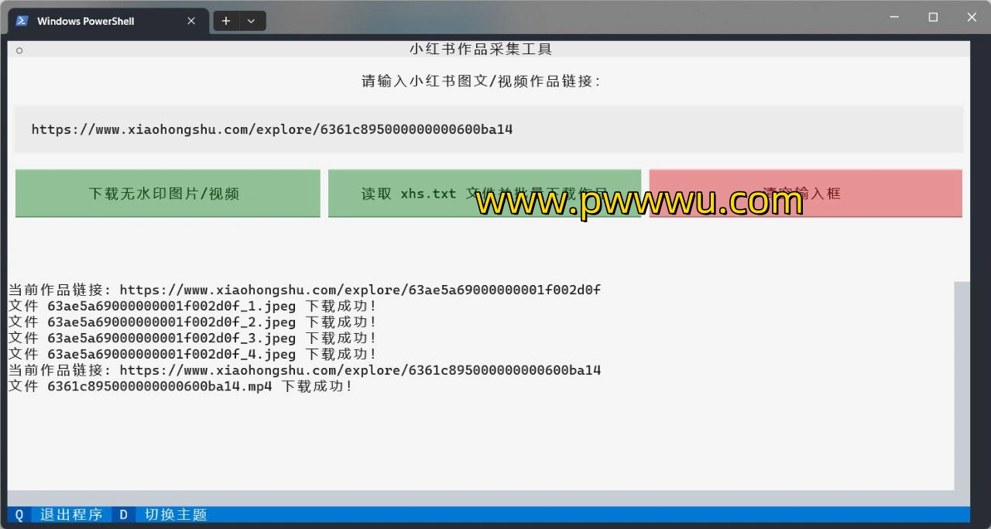This screenshot has width=991, height=529.
Task: Click the xhs.txt batch download button
Action: [485, 194]
